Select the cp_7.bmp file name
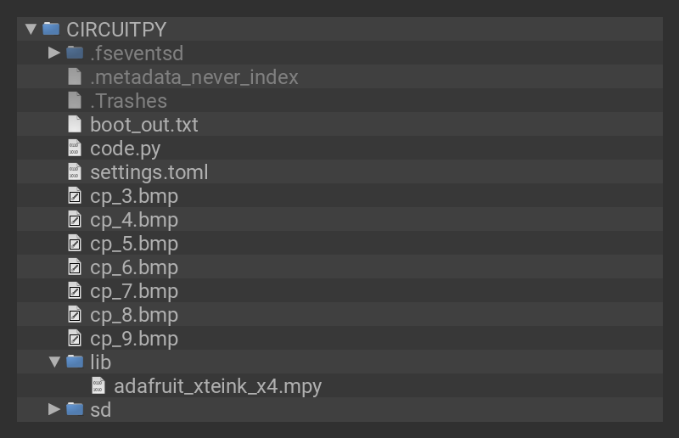This screenshot has width=679, height=438. tap(134, 291)
